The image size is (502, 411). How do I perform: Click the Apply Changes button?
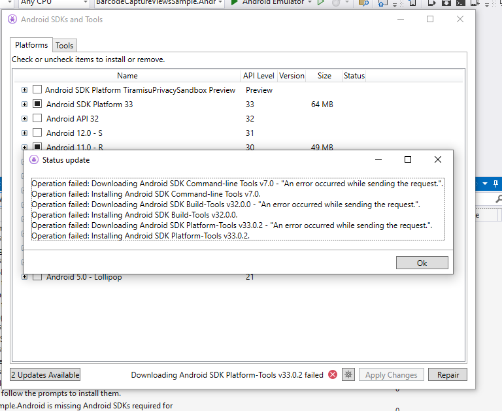392,375
